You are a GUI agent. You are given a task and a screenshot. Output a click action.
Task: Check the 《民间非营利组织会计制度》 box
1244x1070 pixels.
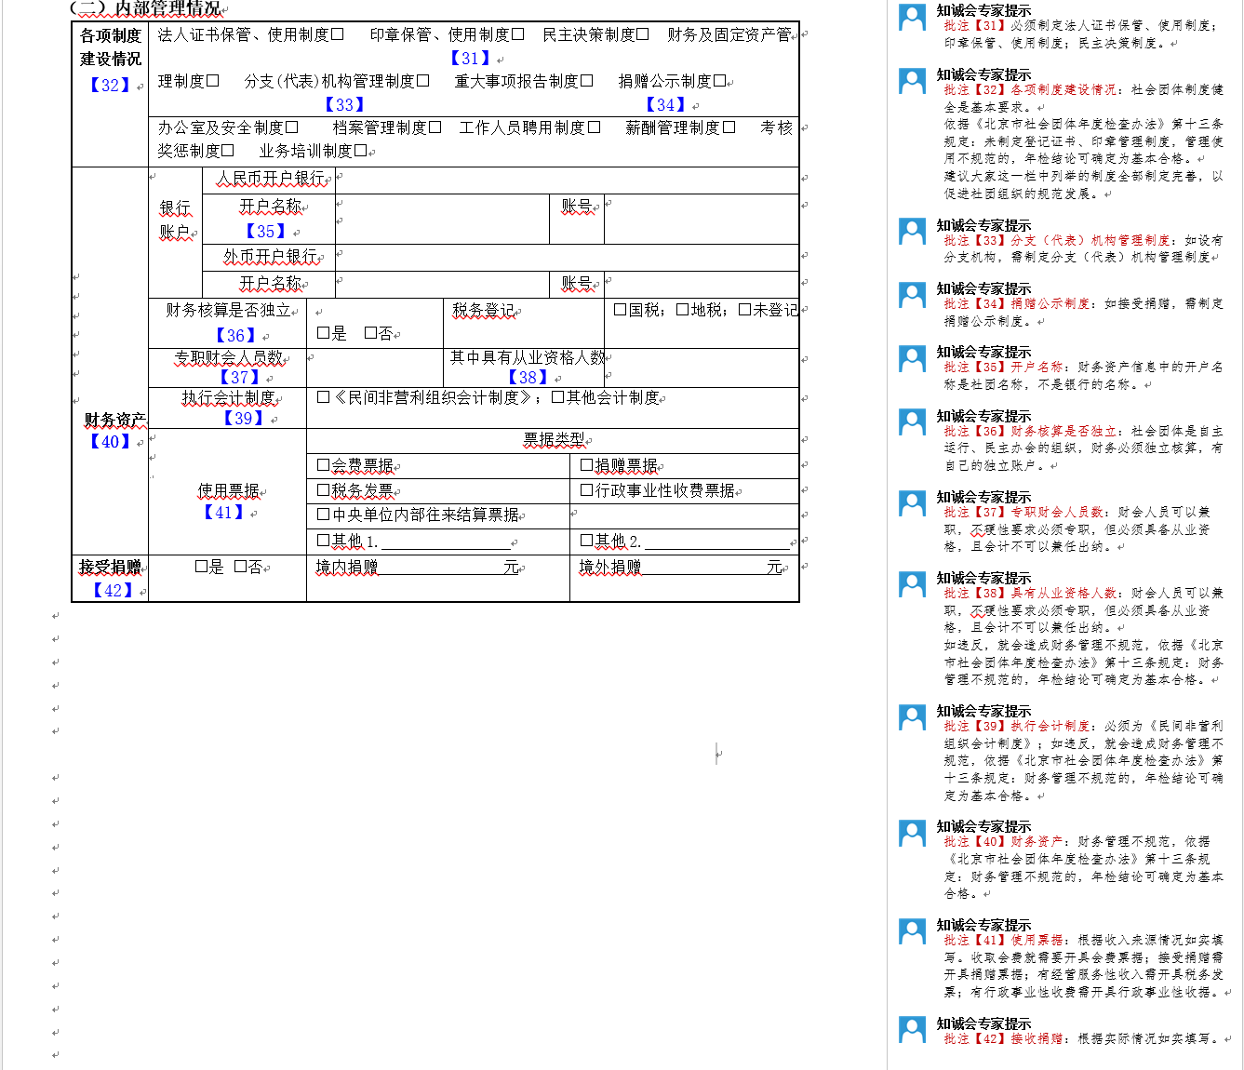click(x=324, y=397)
